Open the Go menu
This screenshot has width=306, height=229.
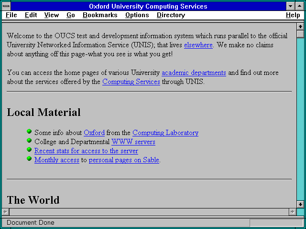coord(70,15)
